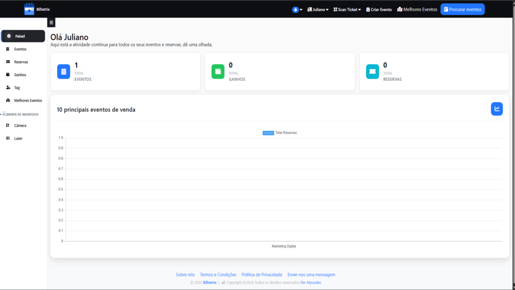This screenshot has width=515, height=290.
Task: Click the blue chart icon button
Action: (496, 109)
